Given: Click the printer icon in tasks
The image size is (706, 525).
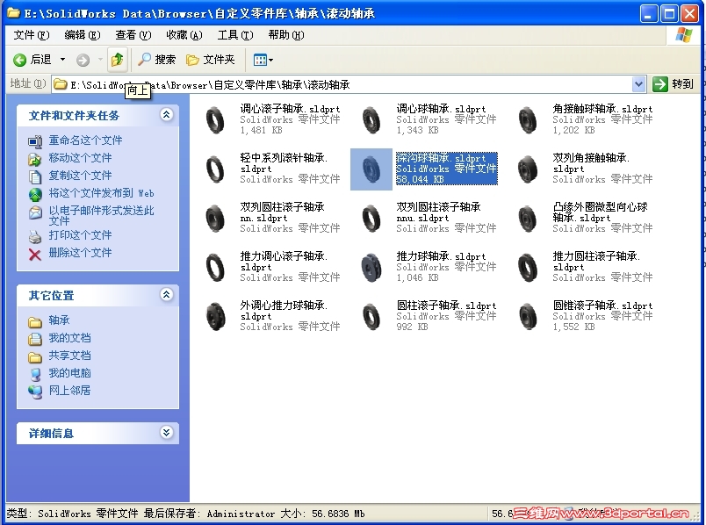Looking at the screenshot, I should click(34, 236).
